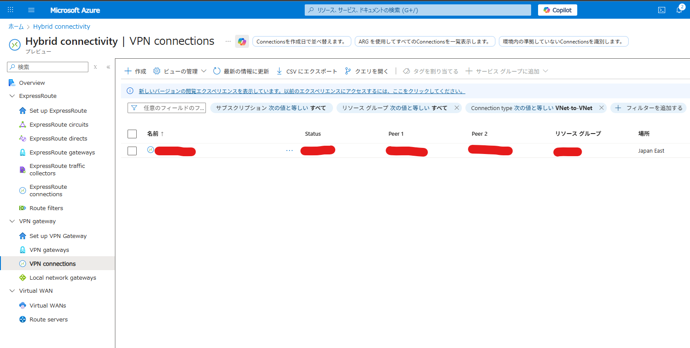The width and height of the screenshot is (690, 348).
Task: Export the list via CSV にエクスポート
Action: 307,71
